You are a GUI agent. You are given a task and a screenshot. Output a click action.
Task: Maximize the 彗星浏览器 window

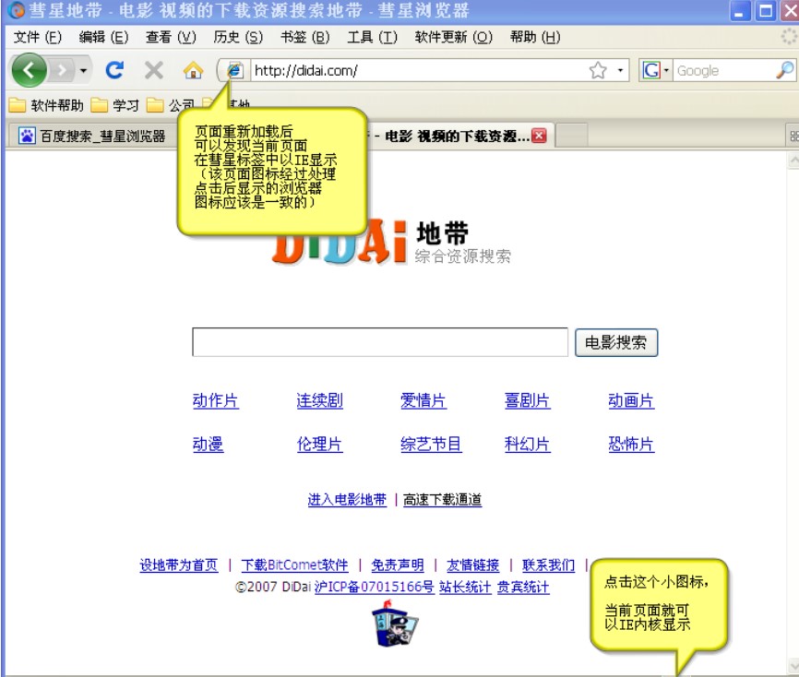coord(766,11)
